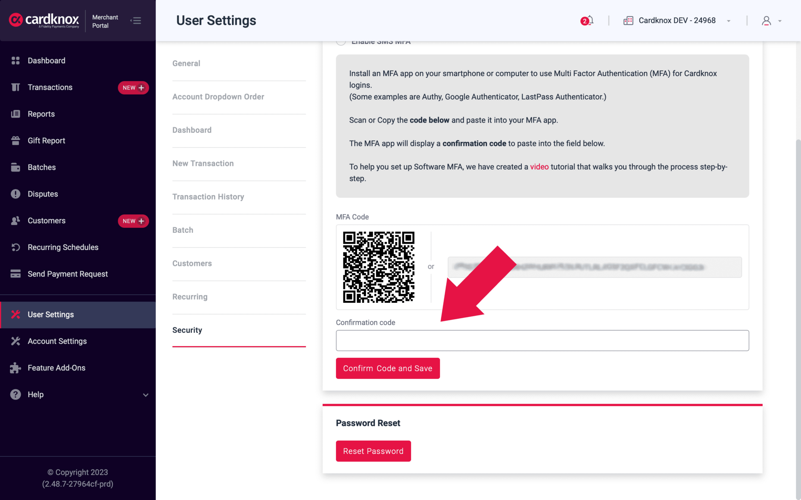Click the user profile icon
Screen dimensions: 801x500
click(766, 20)
